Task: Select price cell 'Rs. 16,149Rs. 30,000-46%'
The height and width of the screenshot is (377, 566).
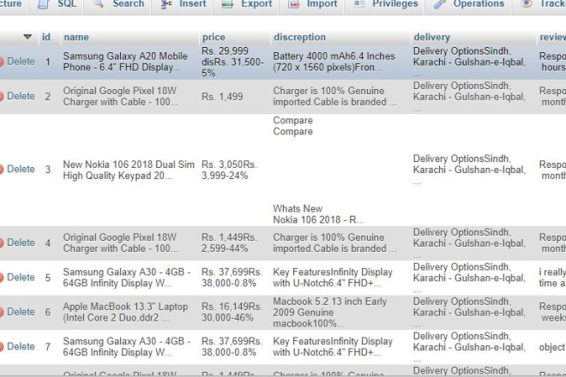Action: tap(232, 312)
